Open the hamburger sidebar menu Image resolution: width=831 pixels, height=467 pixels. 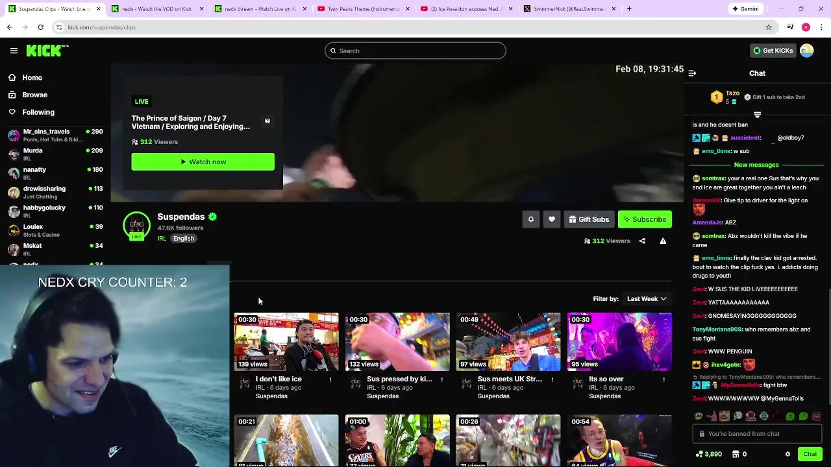coord(14,51)
